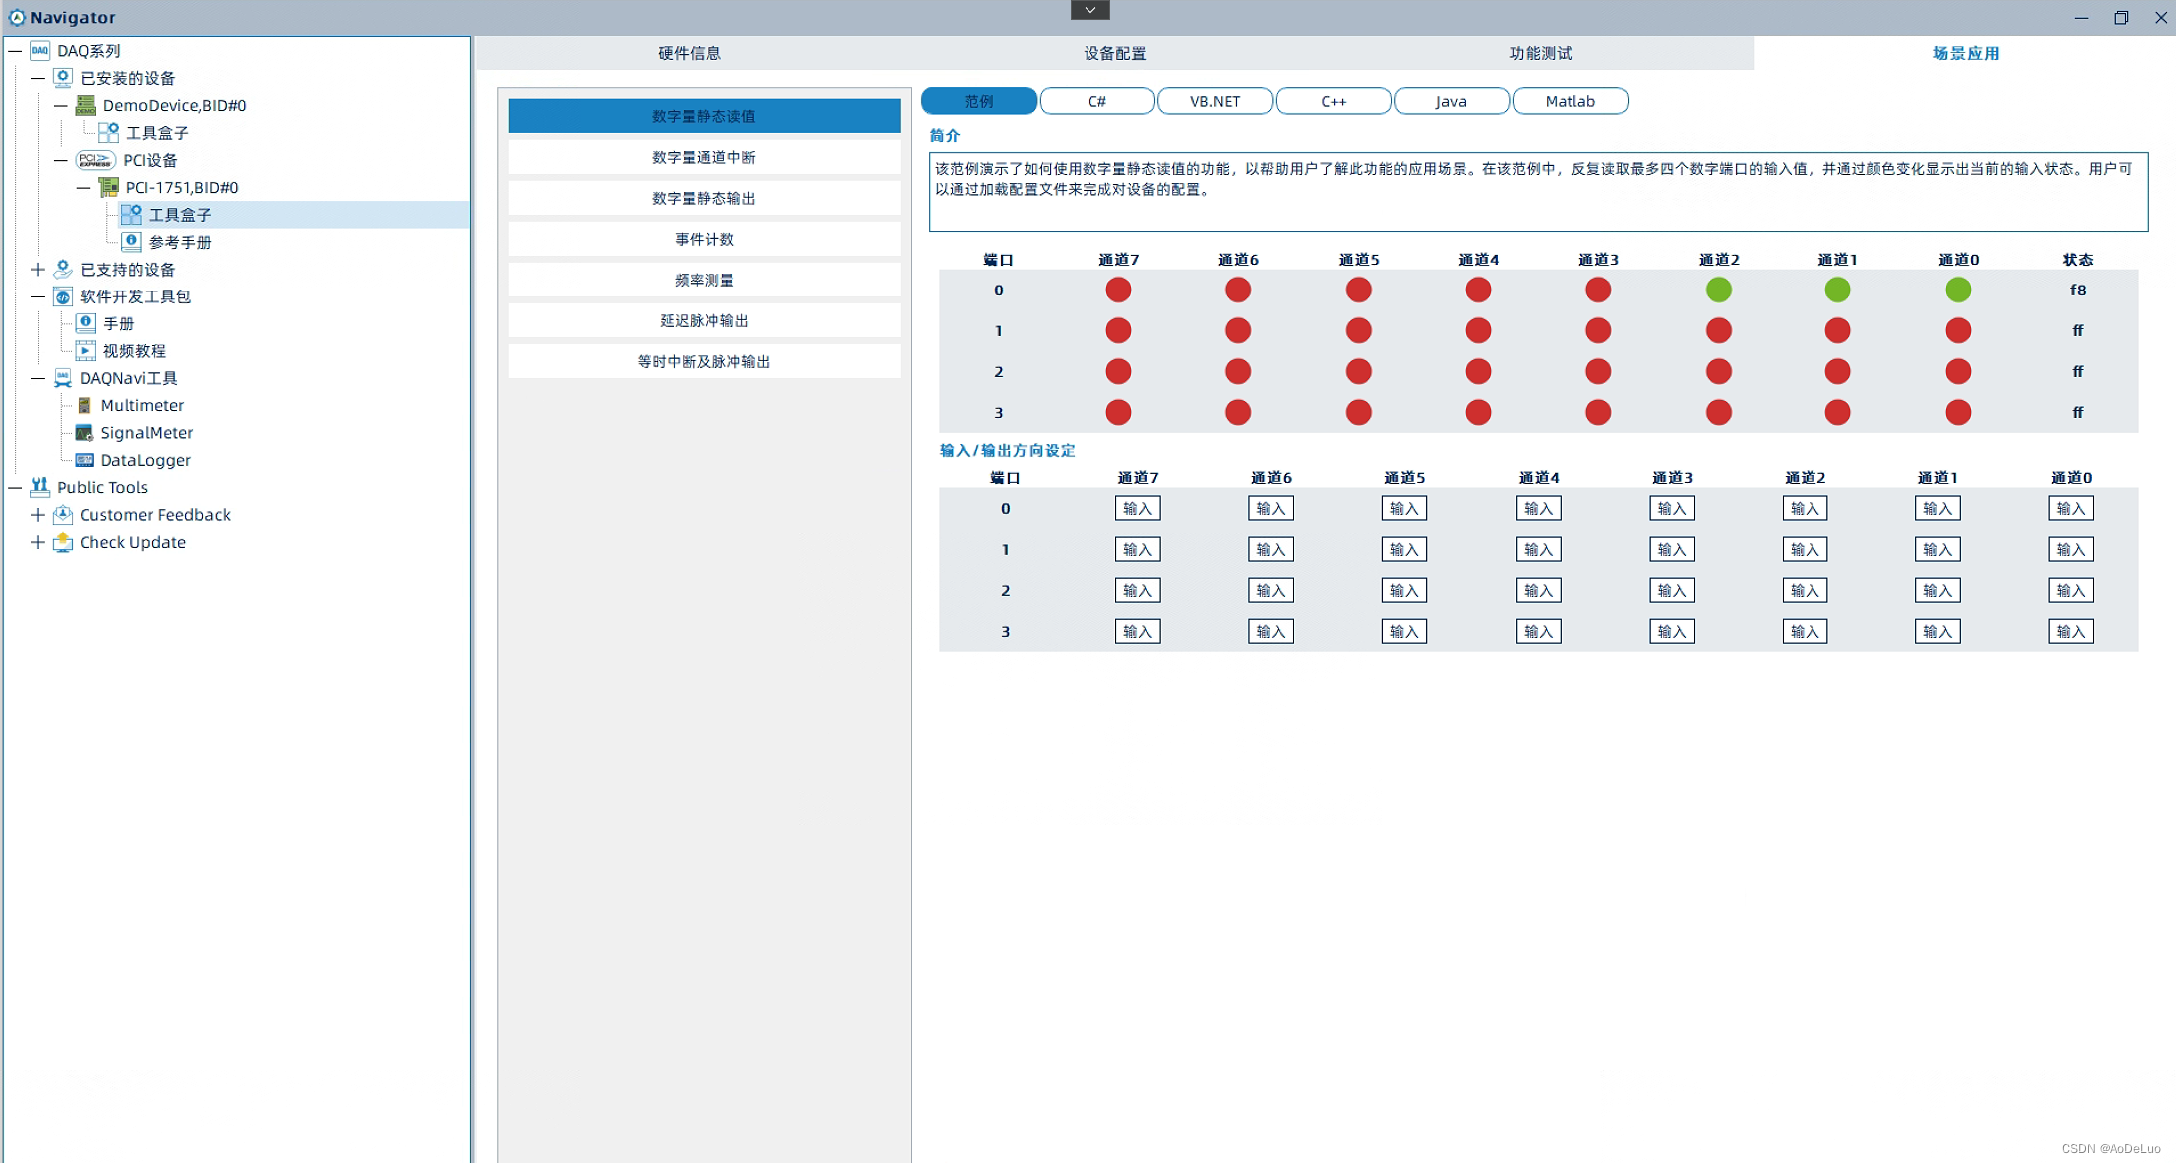Collapse the DAQ系列 tree root
Screen dimensions: 2176x1163
point(15,51)
